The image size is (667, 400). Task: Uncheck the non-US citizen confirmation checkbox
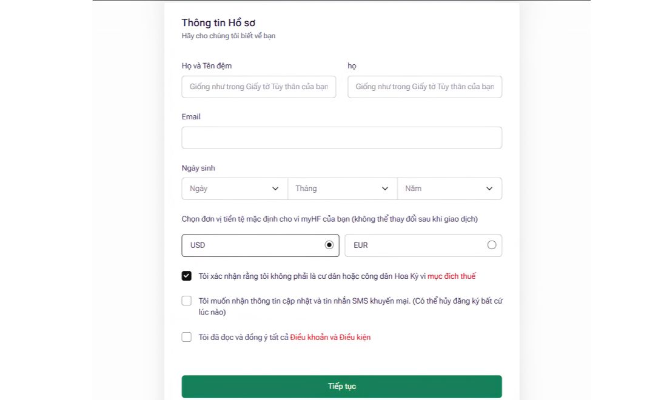186,276
